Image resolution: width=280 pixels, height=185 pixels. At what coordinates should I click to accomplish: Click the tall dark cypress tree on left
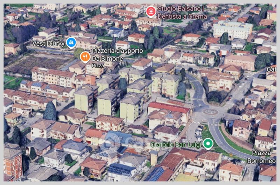click(x=50, y=111)
